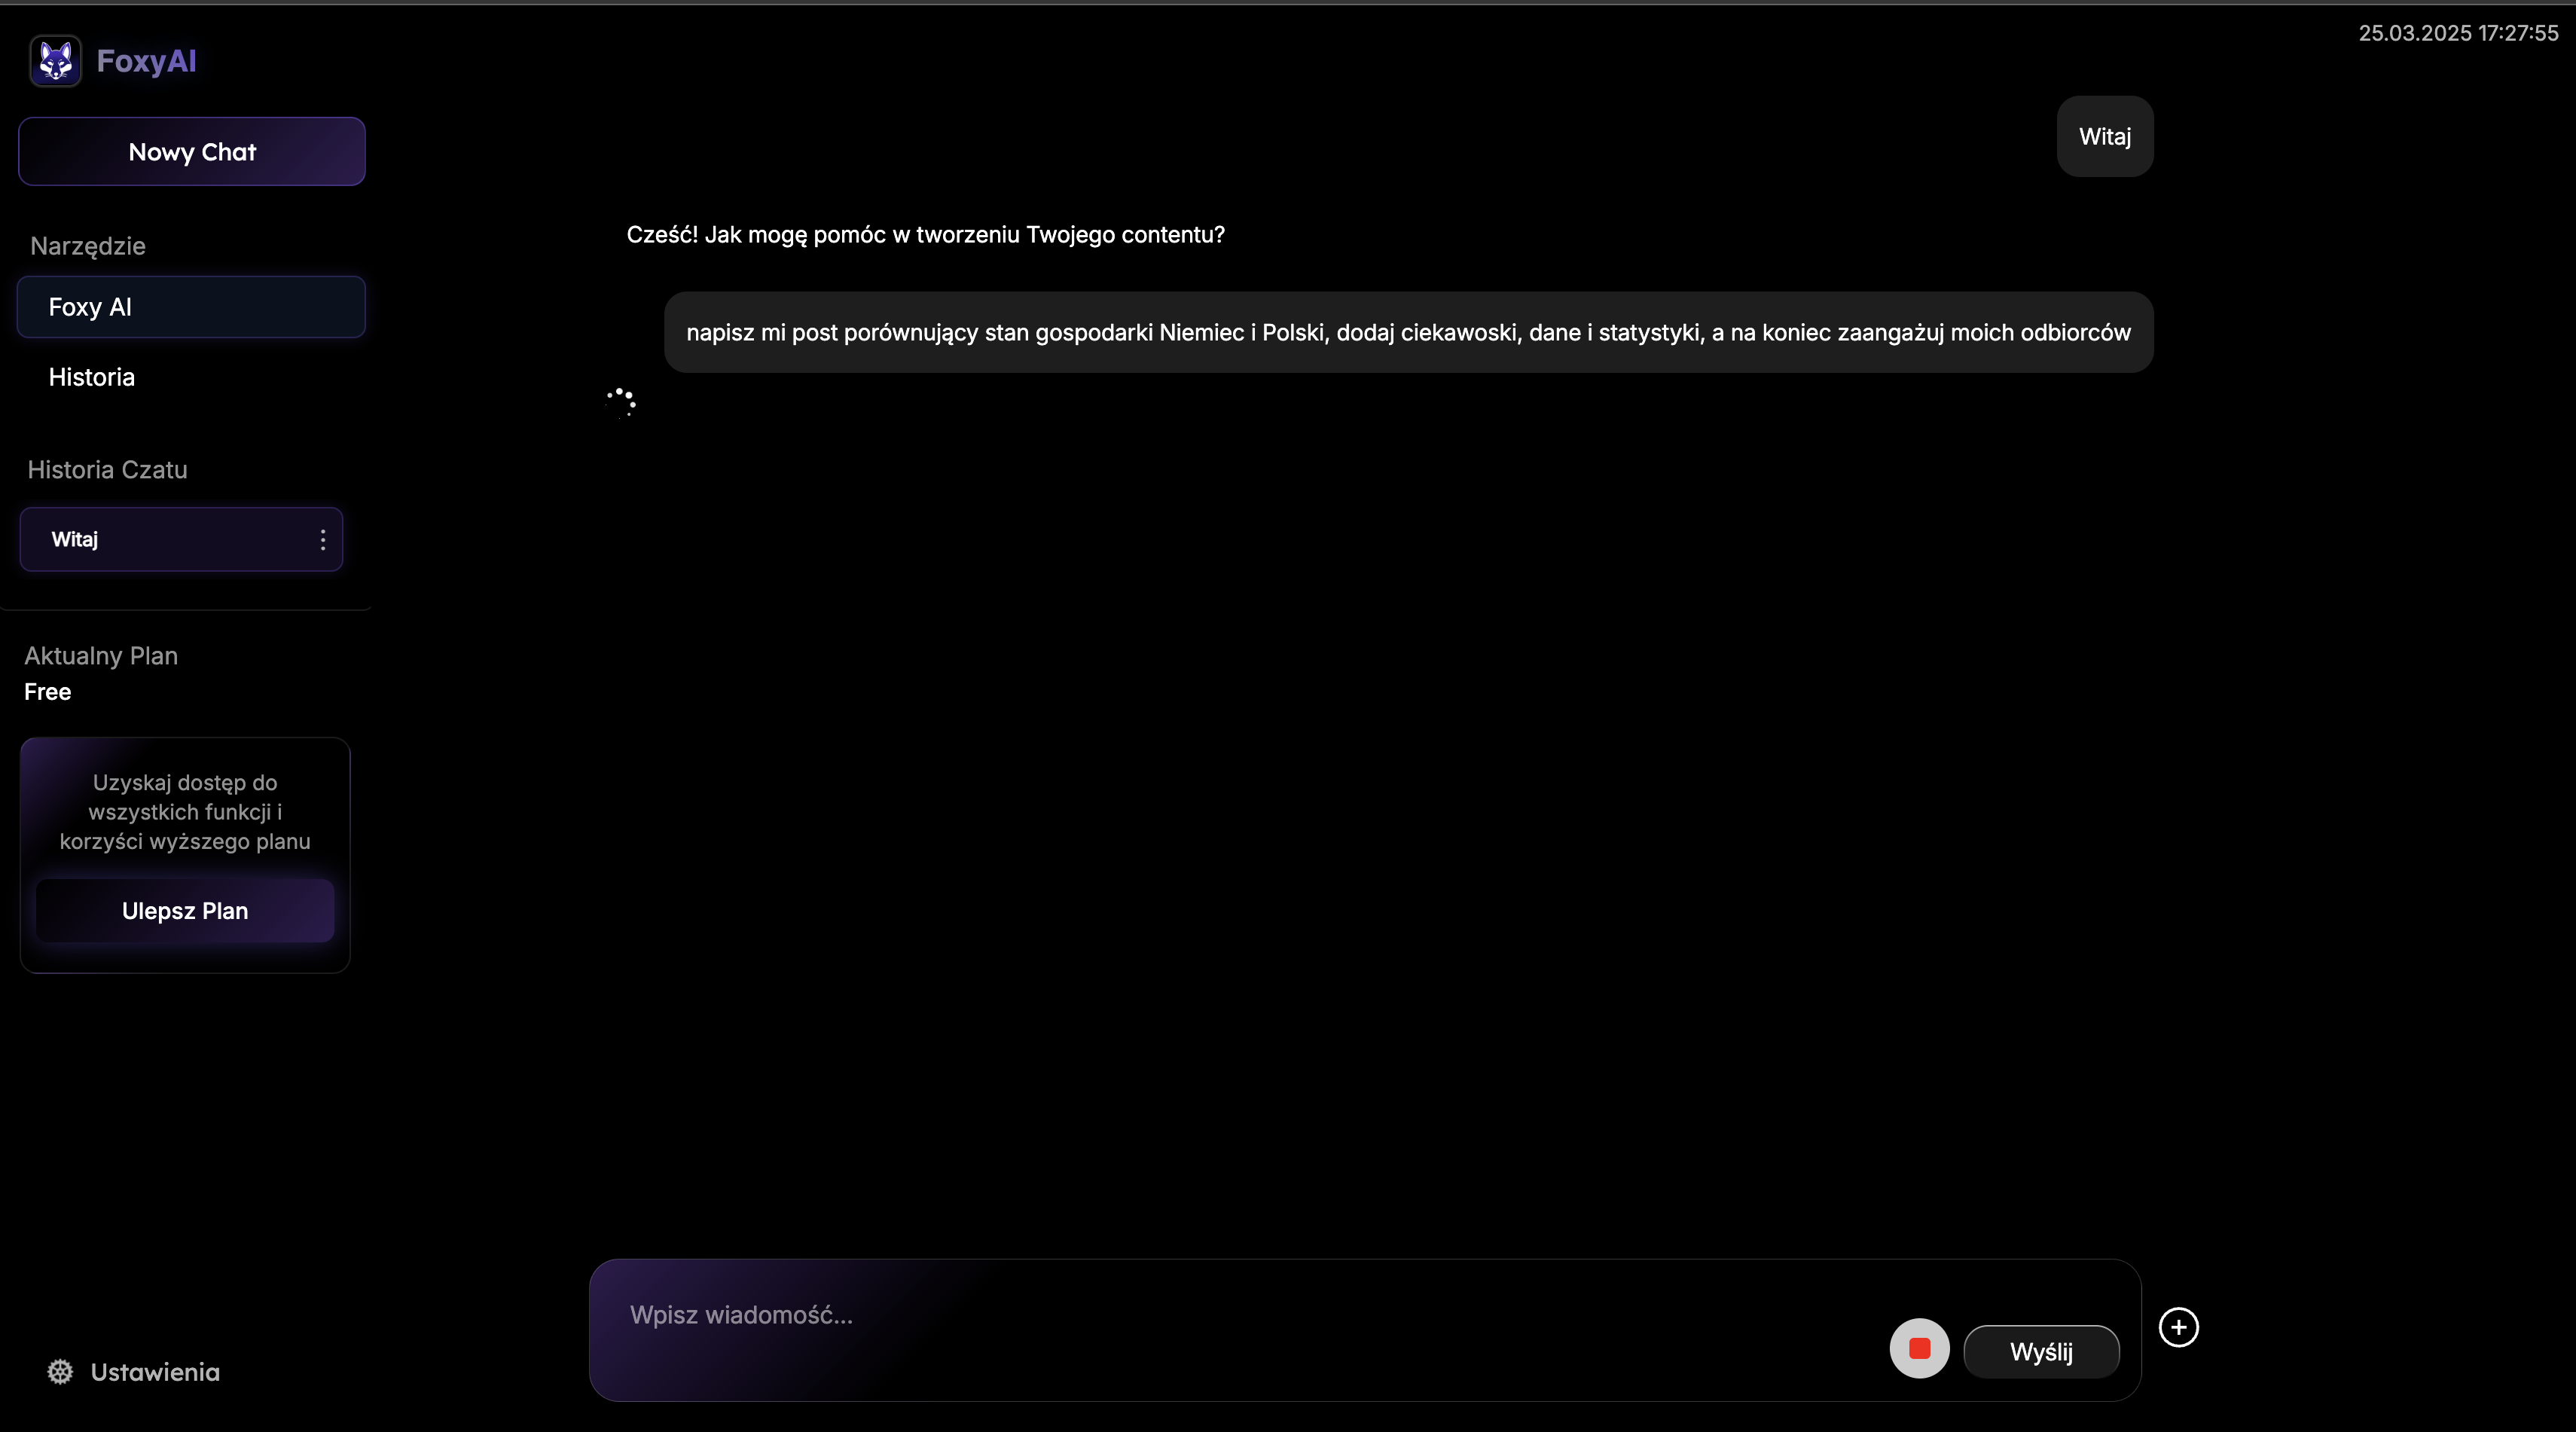Click the 'Uzyskaj dostęp do wszystkich funkcji' text
The width and height of the screenshot is (2576, 1432).
point(185,812)
